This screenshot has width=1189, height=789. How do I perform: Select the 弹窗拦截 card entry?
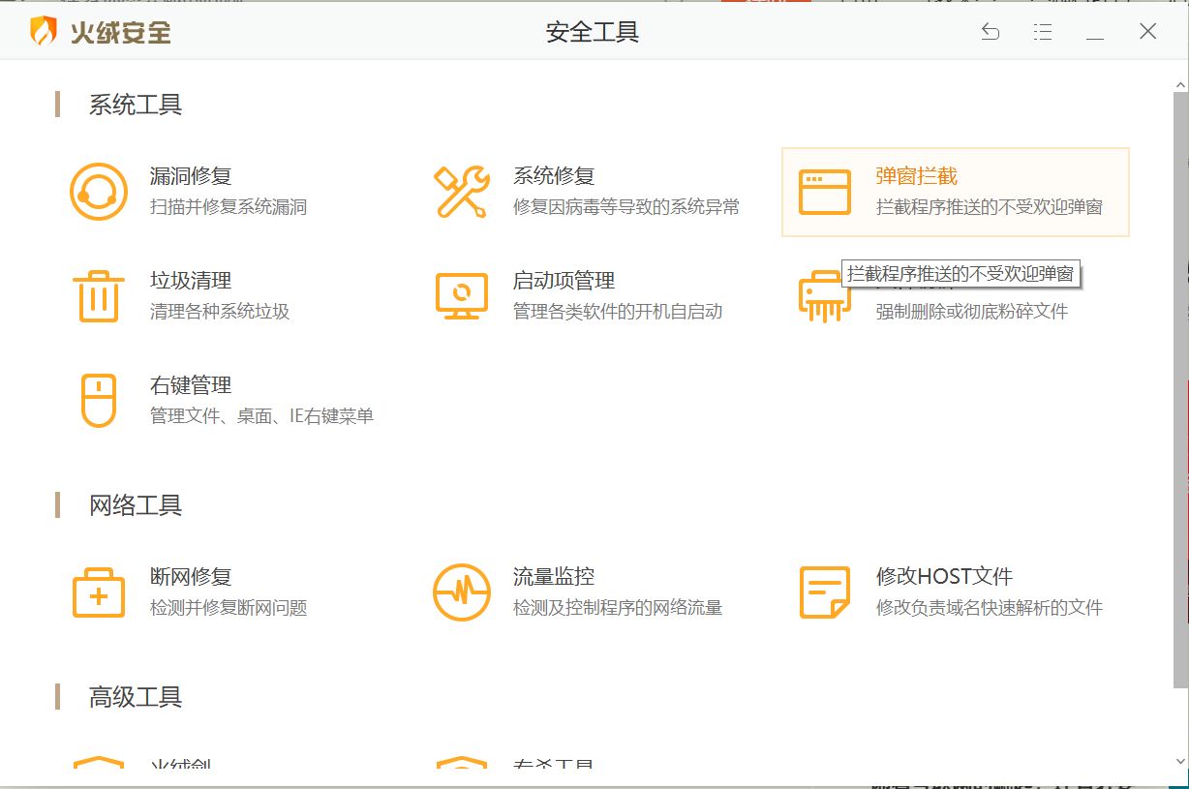954,191
